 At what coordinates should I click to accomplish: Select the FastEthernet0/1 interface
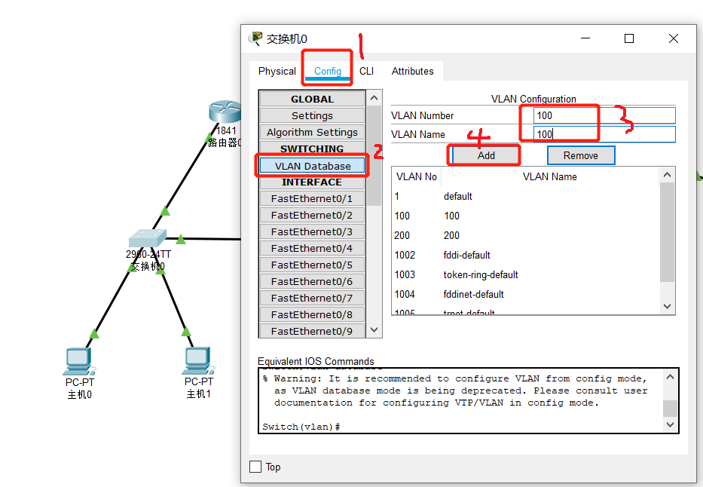point(311,198)
